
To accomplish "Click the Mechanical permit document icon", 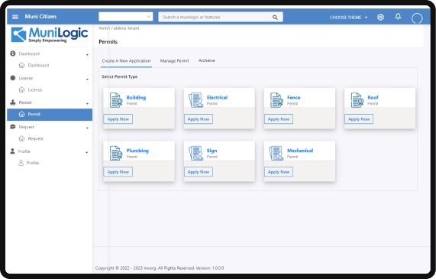I will 276,153.
